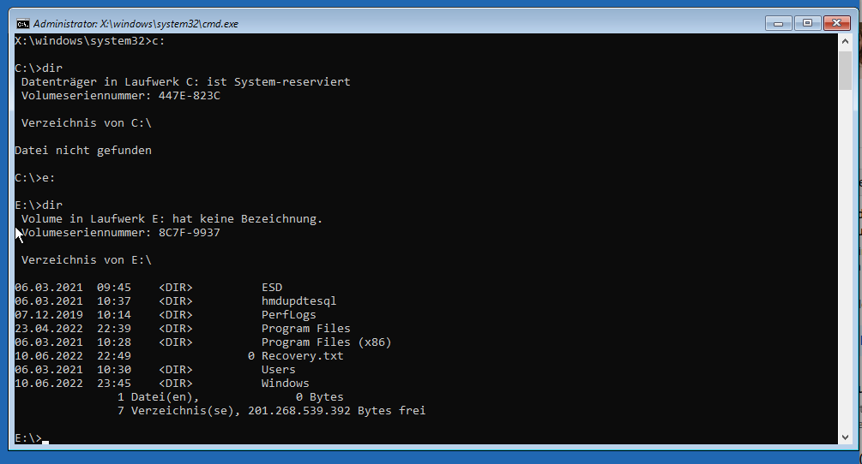The width and height of the screenshot is (862, 464).
Task: Click the Users directory entry
Action: pyautogui.click(x=278, y=370)
